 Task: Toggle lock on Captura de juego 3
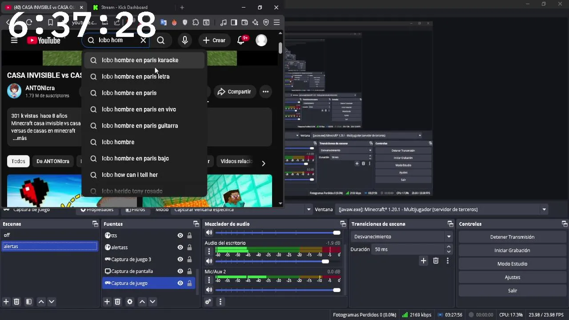[x=189, y=260]
